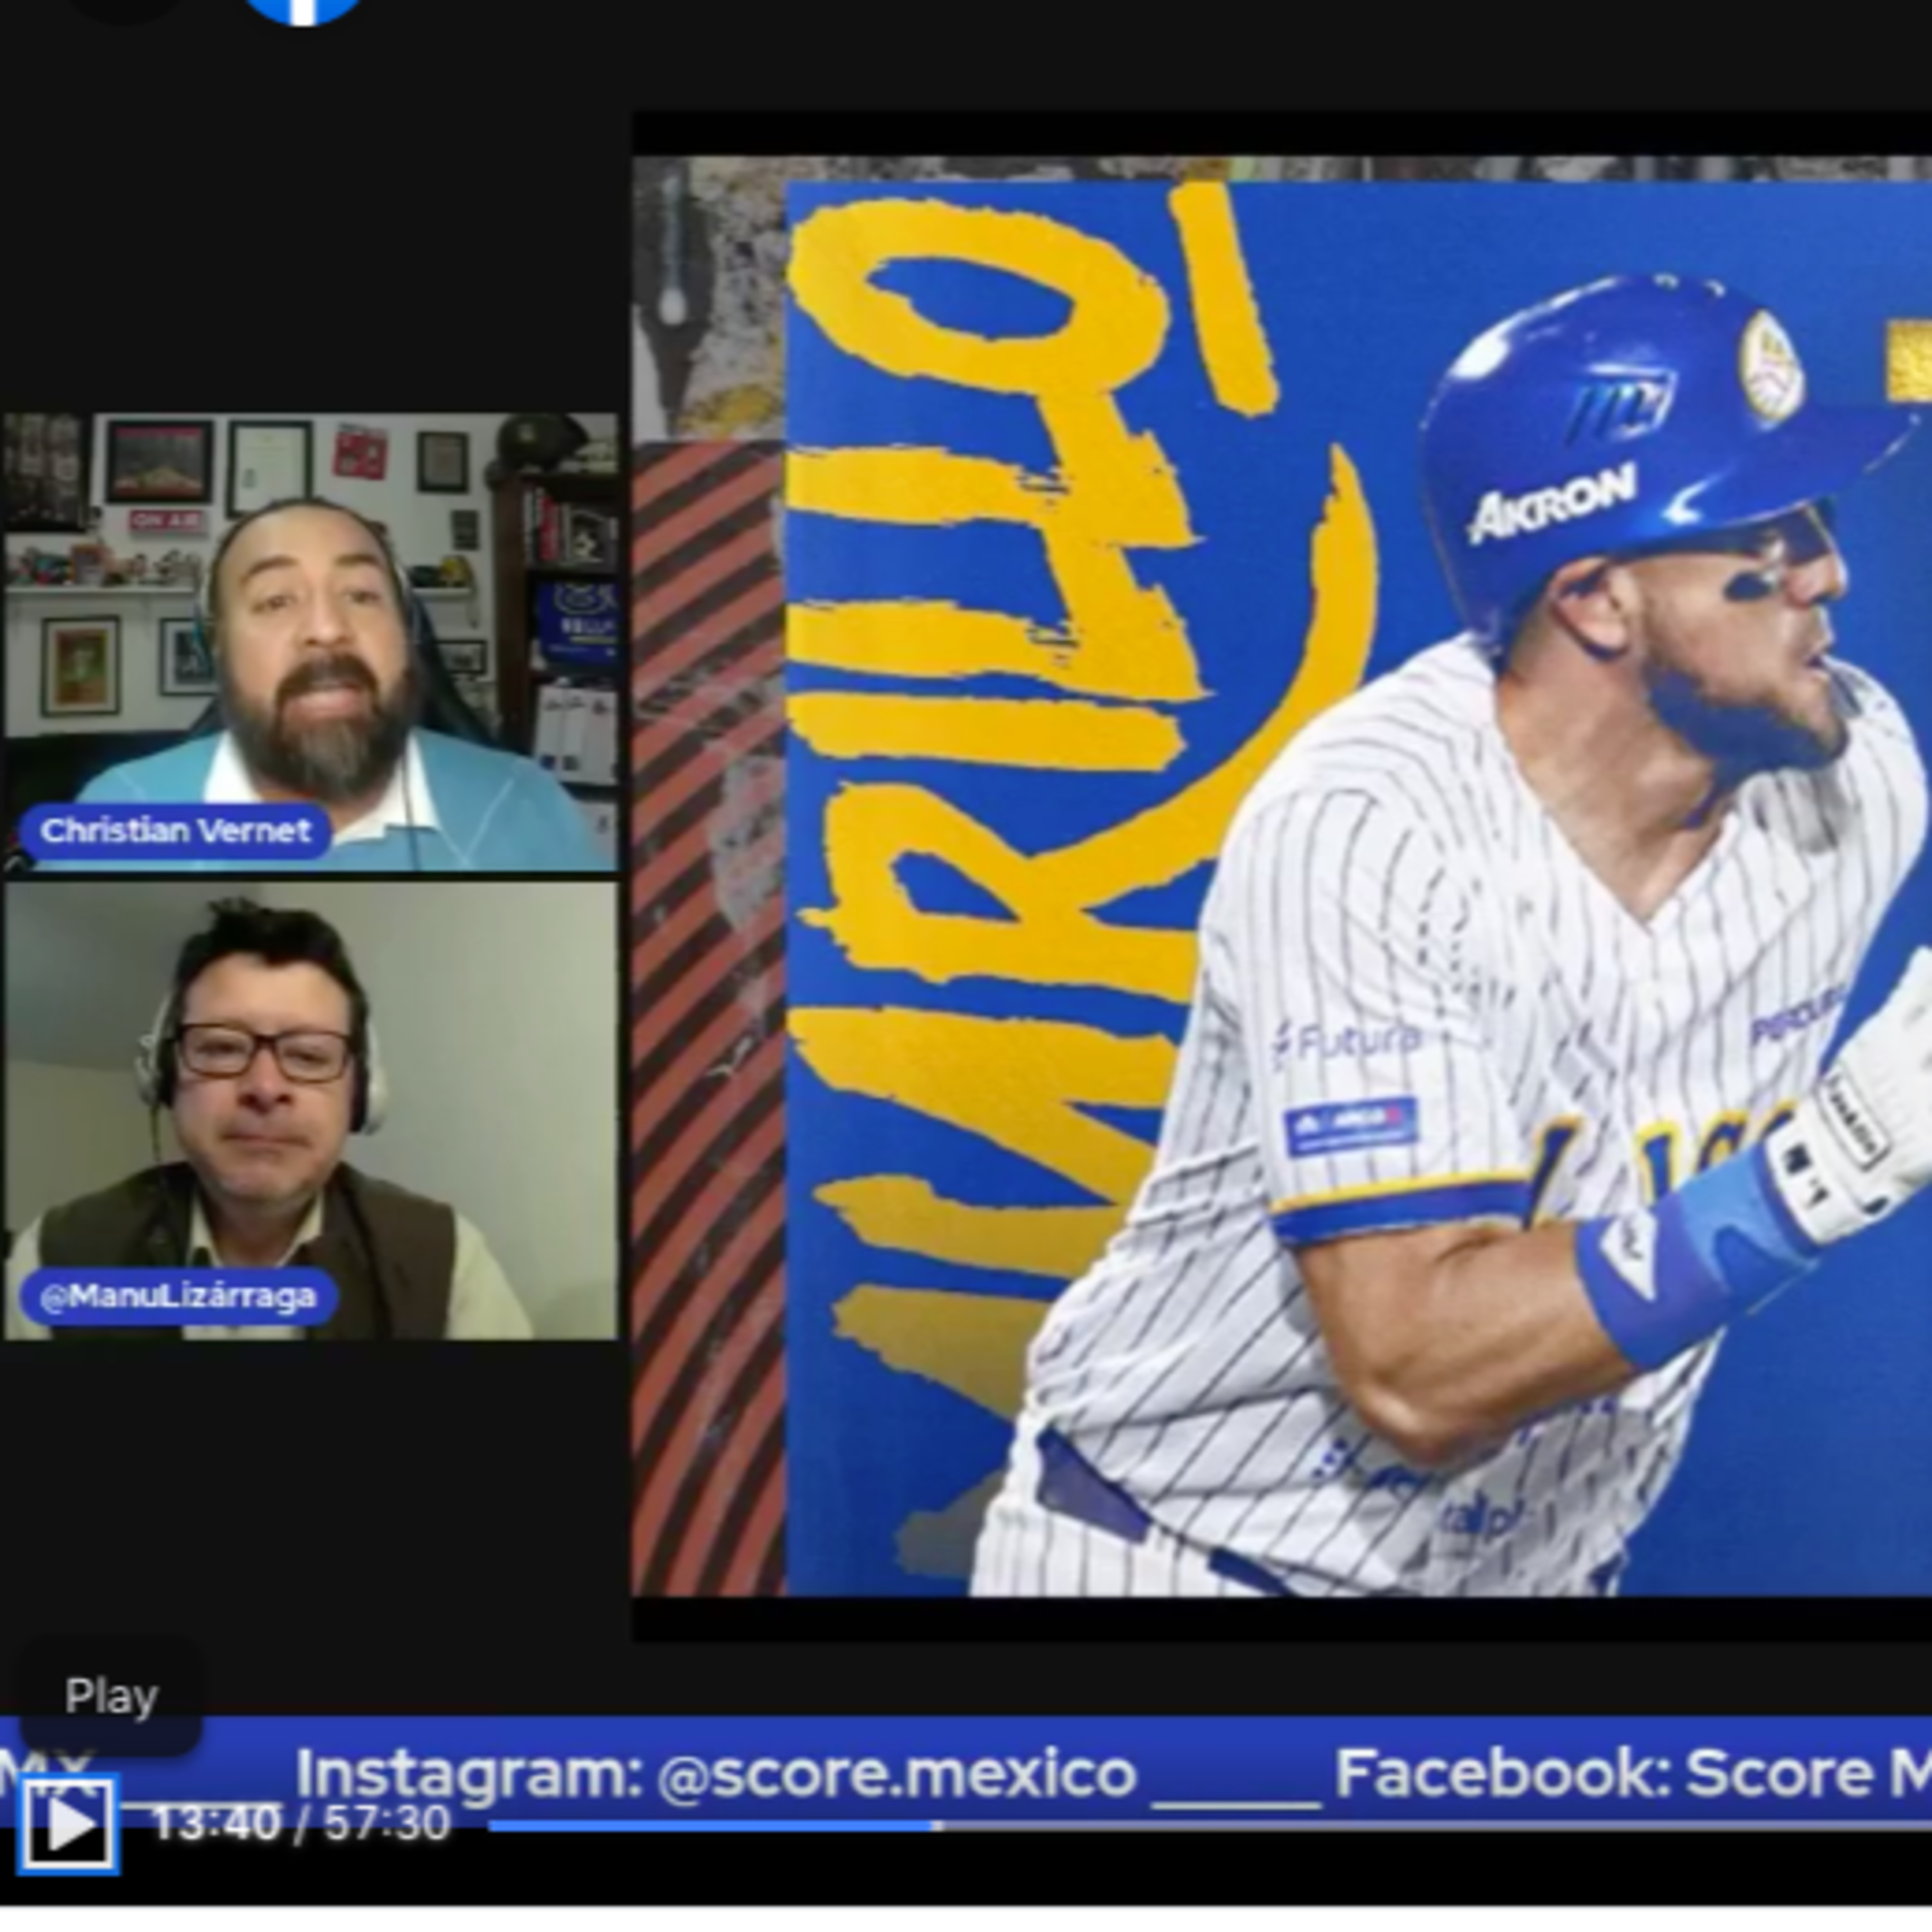Seek using the blue played part of the progress bar

click(710, 1826)
